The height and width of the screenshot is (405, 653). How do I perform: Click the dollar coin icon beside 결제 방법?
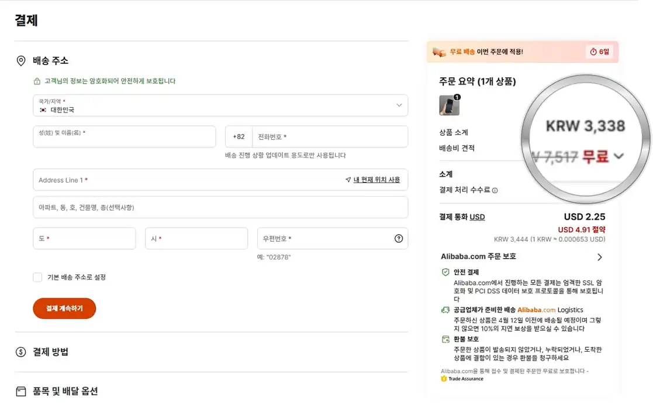coord(21,352)
